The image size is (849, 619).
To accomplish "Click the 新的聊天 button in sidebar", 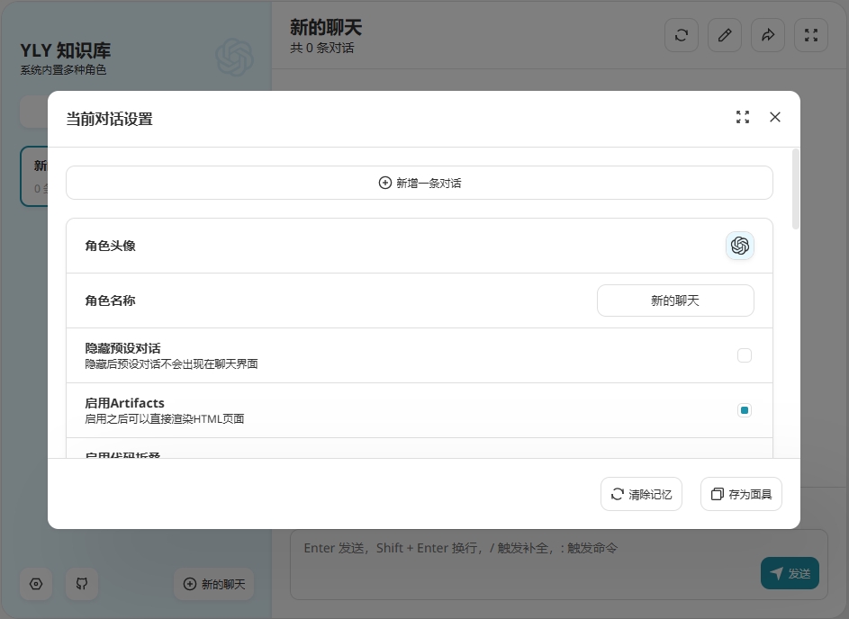I will pyautogui.click(x=214, y=584).
